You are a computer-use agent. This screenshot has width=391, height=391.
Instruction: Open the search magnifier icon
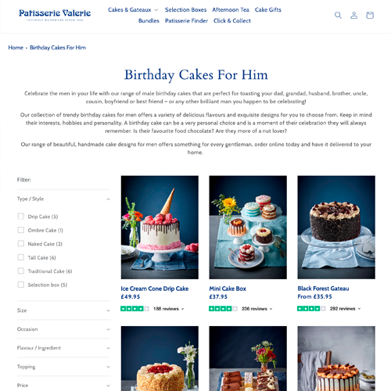338,15
